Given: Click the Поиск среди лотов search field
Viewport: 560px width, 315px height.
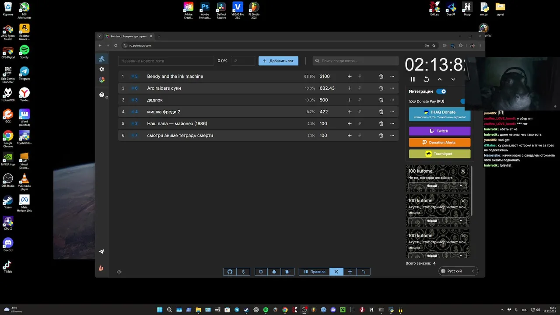Looking at the screenshot, I should click(x=355, y=61).
